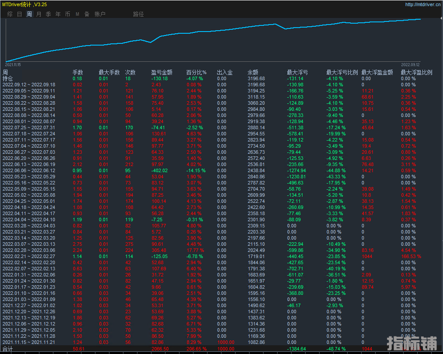
Task: Select week row 2022.06.06 ~ 2022.06.12
Action: 29,170
